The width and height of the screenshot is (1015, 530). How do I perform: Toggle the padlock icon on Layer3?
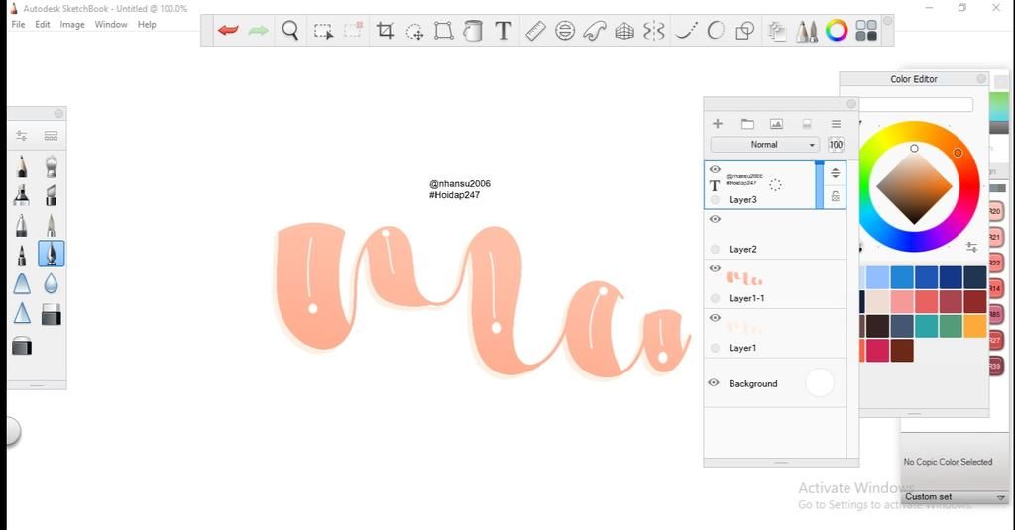[835, 197]
